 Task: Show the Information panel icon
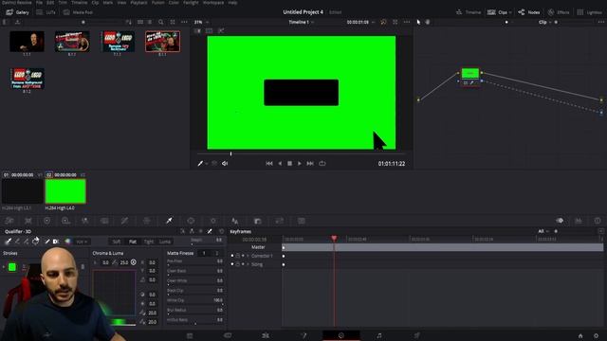598,221
